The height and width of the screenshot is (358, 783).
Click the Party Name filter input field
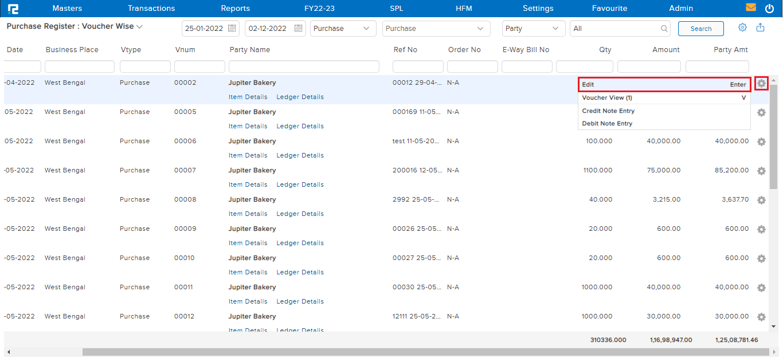(x=304, y=67)
